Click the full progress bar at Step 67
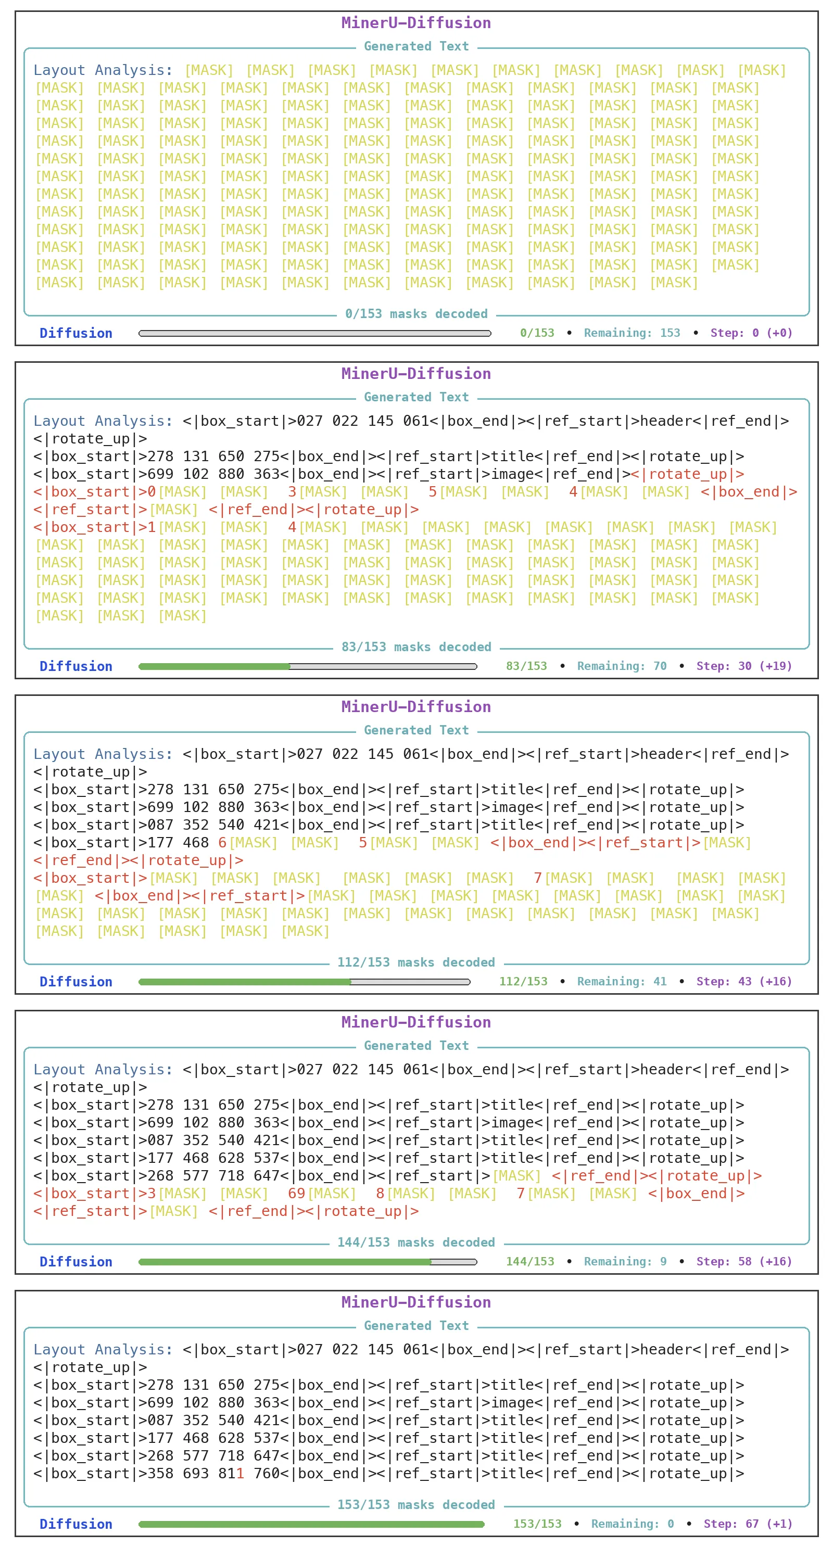Viewport: 833px width, 1547px height. [x=311, y=1524]
